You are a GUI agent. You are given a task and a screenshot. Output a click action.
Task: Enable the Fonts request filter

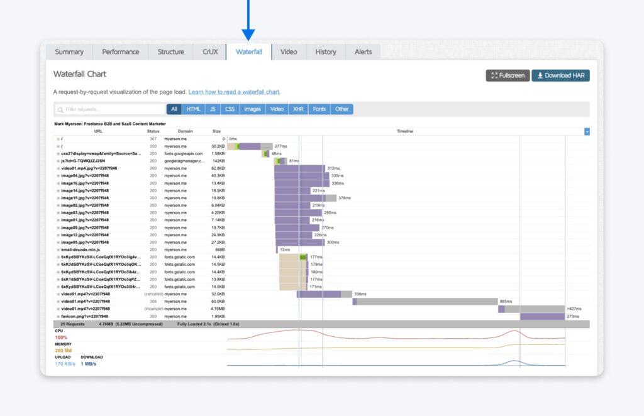319,109
